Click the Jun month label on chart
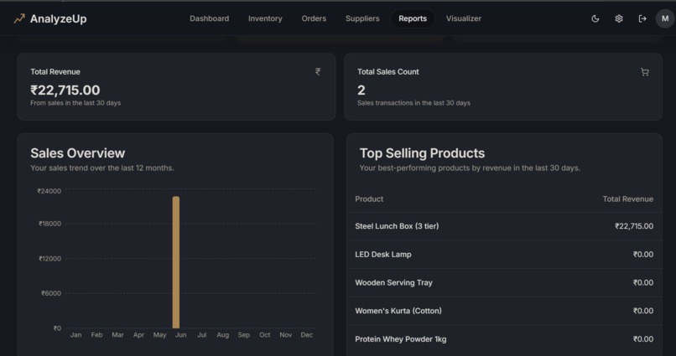676x356 pixels. coord(180,335)
